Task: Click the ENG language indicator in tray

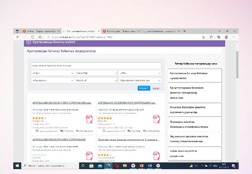Action: (215, 166)
